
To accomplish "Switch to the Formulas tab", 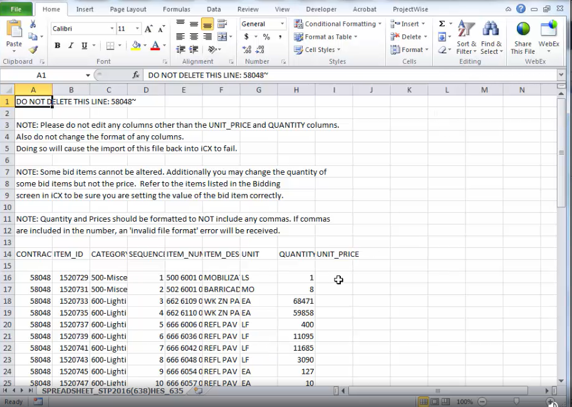I will pos(177,9).
